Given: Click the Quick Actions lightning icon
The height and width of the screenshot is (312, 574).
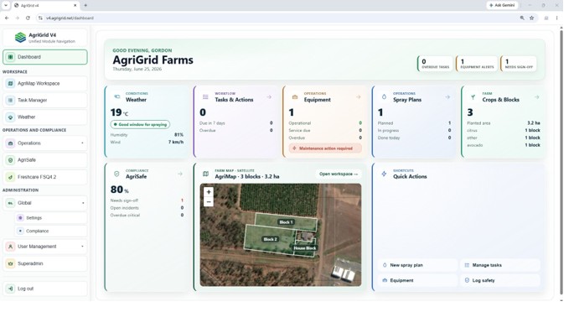Looking at the screenshot, I should (384, 174).
